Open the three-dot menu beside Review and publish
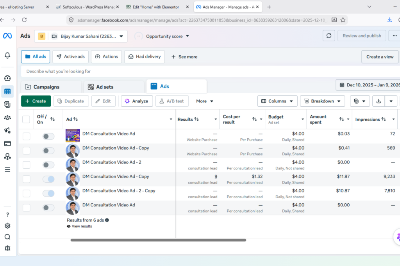The height and width of the screenshot is (266, 400). tap(395, 36)
